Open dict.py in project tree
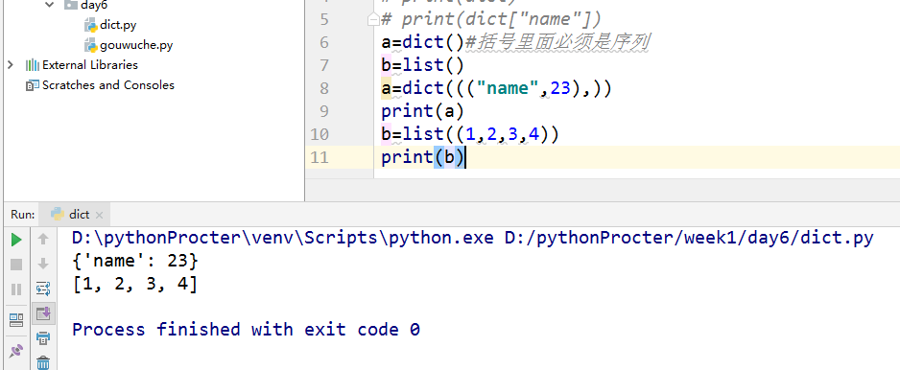Image resolution: width=900 pixels, height=370 pixels. coord(118,25)
